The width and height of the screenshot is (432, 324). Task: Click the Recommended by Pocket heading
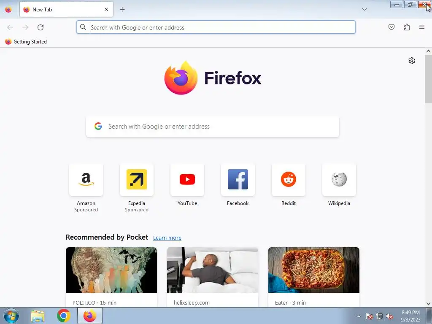[107, 237]
